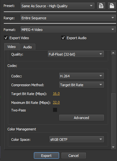Open the Codec dropdown showing H.264
This screenshot has height=161, width=117.
click(82, 76)
